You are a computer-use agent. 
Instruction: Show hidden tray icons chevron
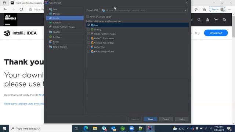pyautogui.click(x=188, y=128)
